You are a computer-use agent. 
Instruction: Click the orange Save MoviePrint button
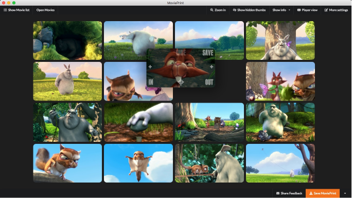coord(323,193)
